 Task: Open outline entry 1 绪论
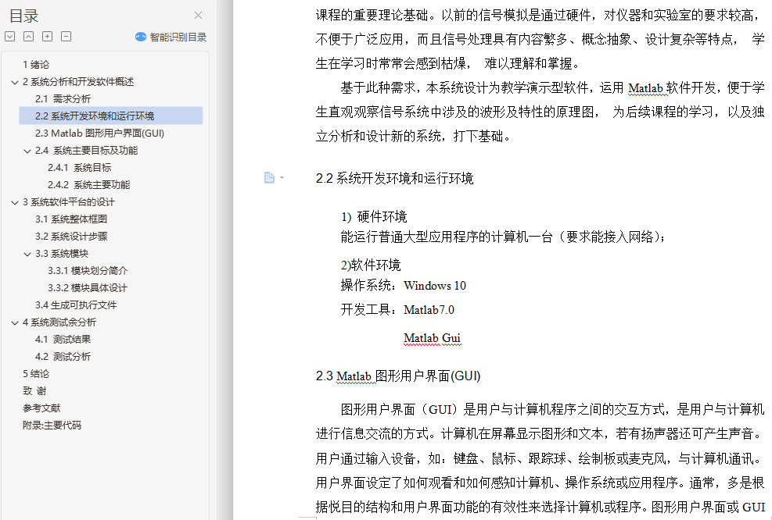[x=36, y=64]
